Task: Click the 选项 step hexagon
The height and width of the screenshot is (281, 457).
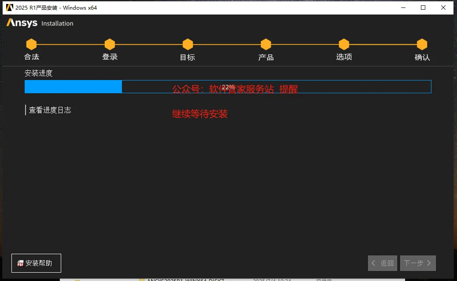Action: pos(344,44)
